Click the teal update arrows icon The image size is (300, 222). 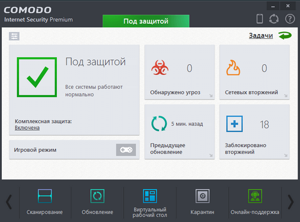click(x=159, y=124)
